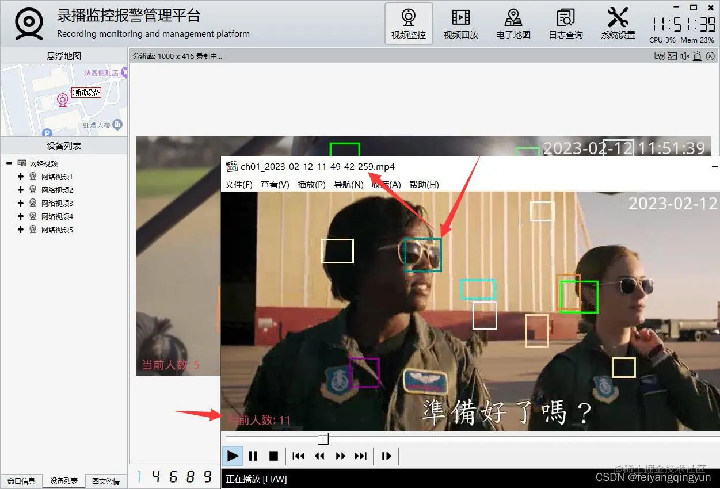The width and height of the screenshot is (720, 489).
Task: Click the camera marker on floating map
Action: 63,100
